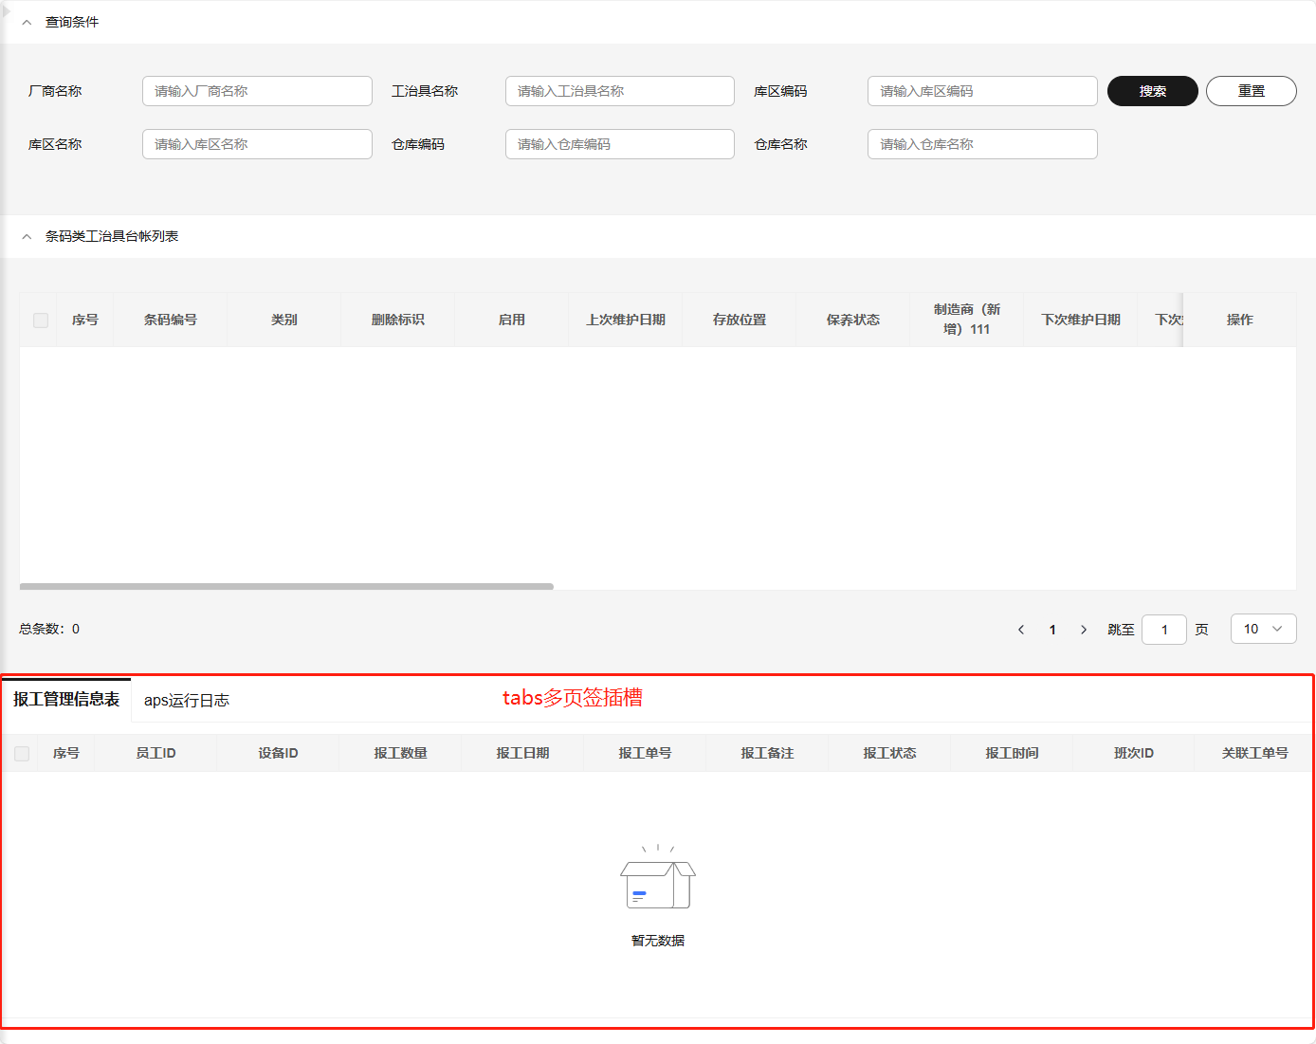Toggle the select-all checkbox in upper table
1316x1044 pixels.
click(41, 321)
